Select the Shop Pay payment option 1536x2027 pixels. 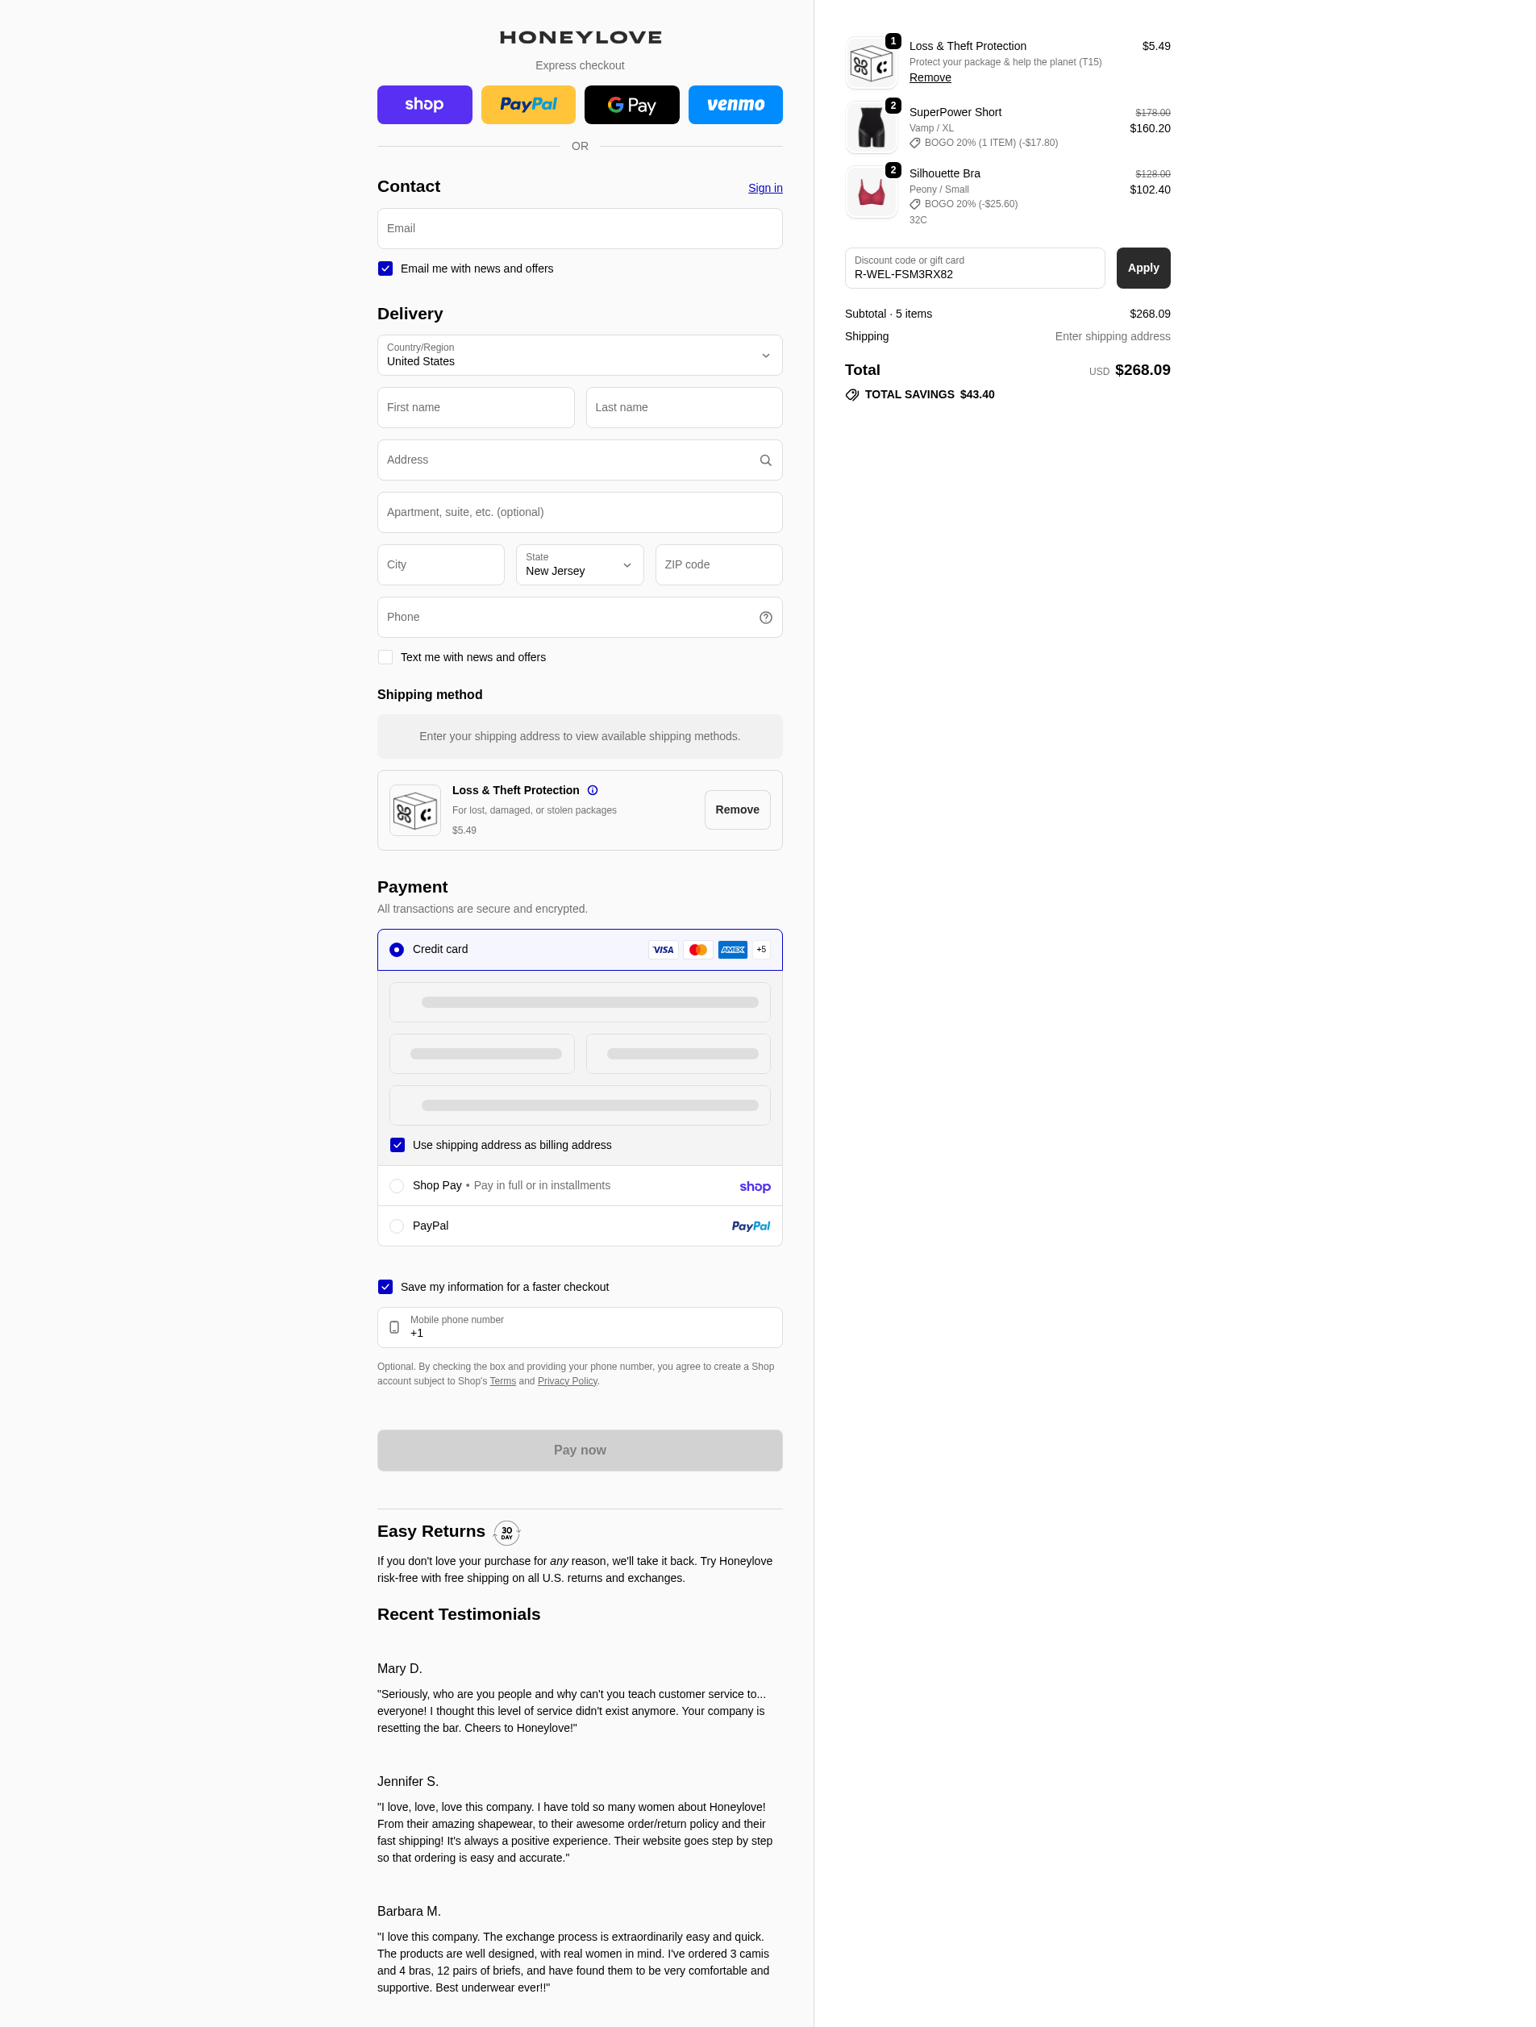397,1186
